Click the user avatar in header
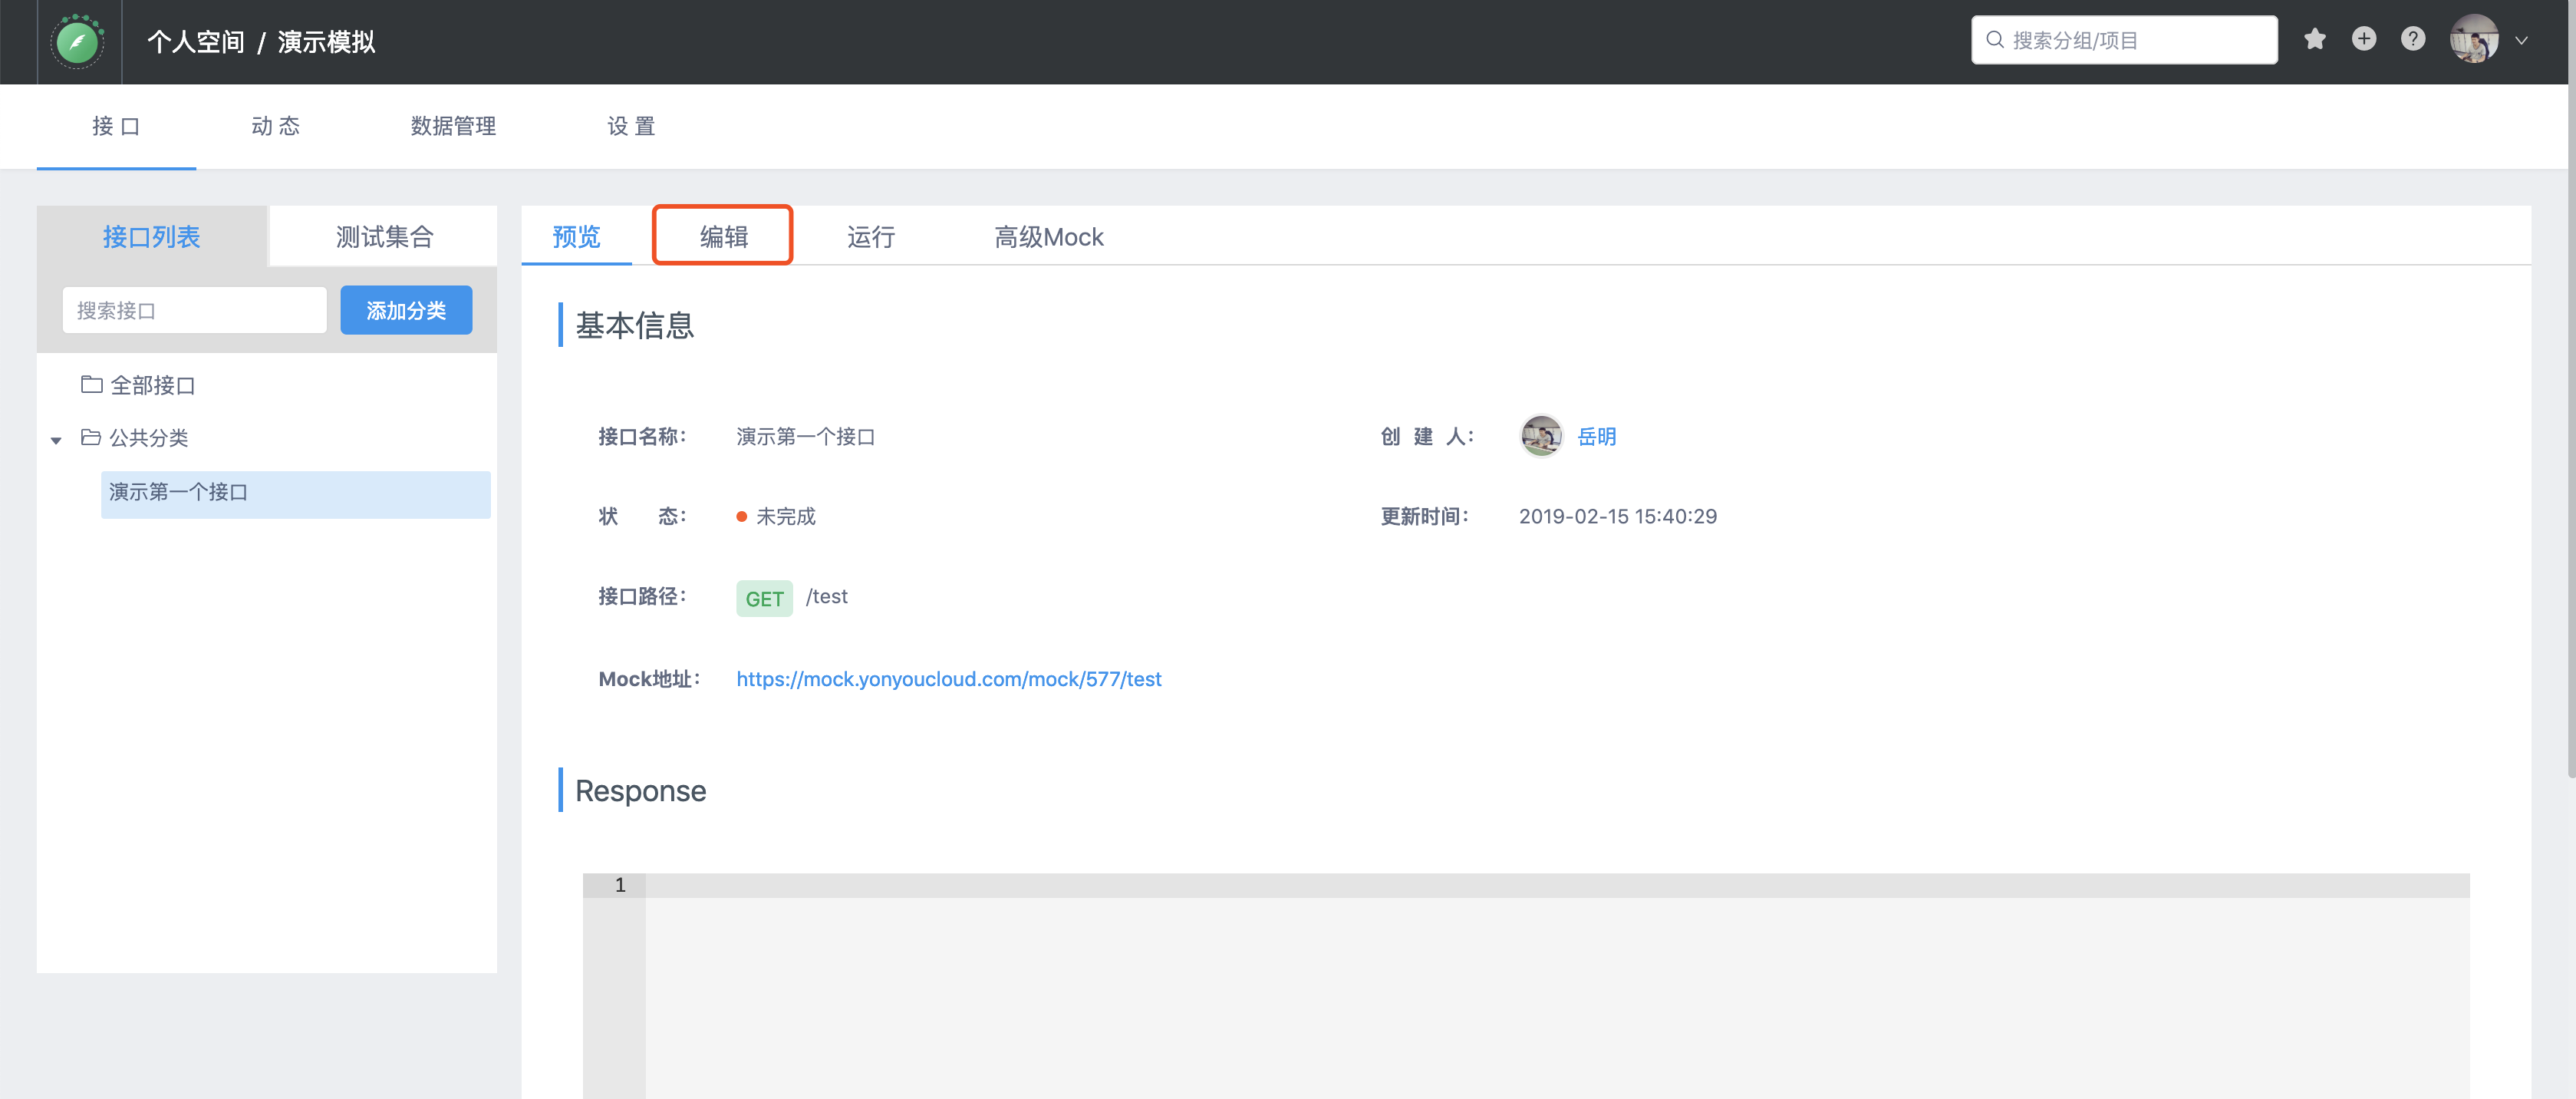Image resolution: width=2576 pixels, height=1099 pixels. tap(2473, 41)
